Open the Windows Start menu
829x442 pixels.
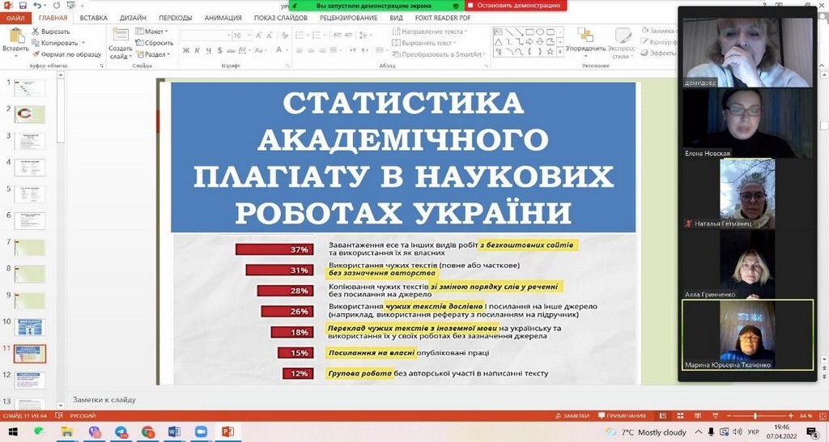pos(13,432)
